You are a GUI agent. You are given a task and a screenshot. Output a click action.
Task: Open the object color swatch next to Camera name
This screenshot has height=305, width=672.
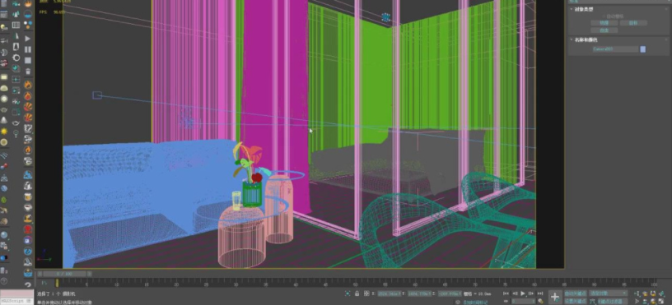tap(643, 49)
